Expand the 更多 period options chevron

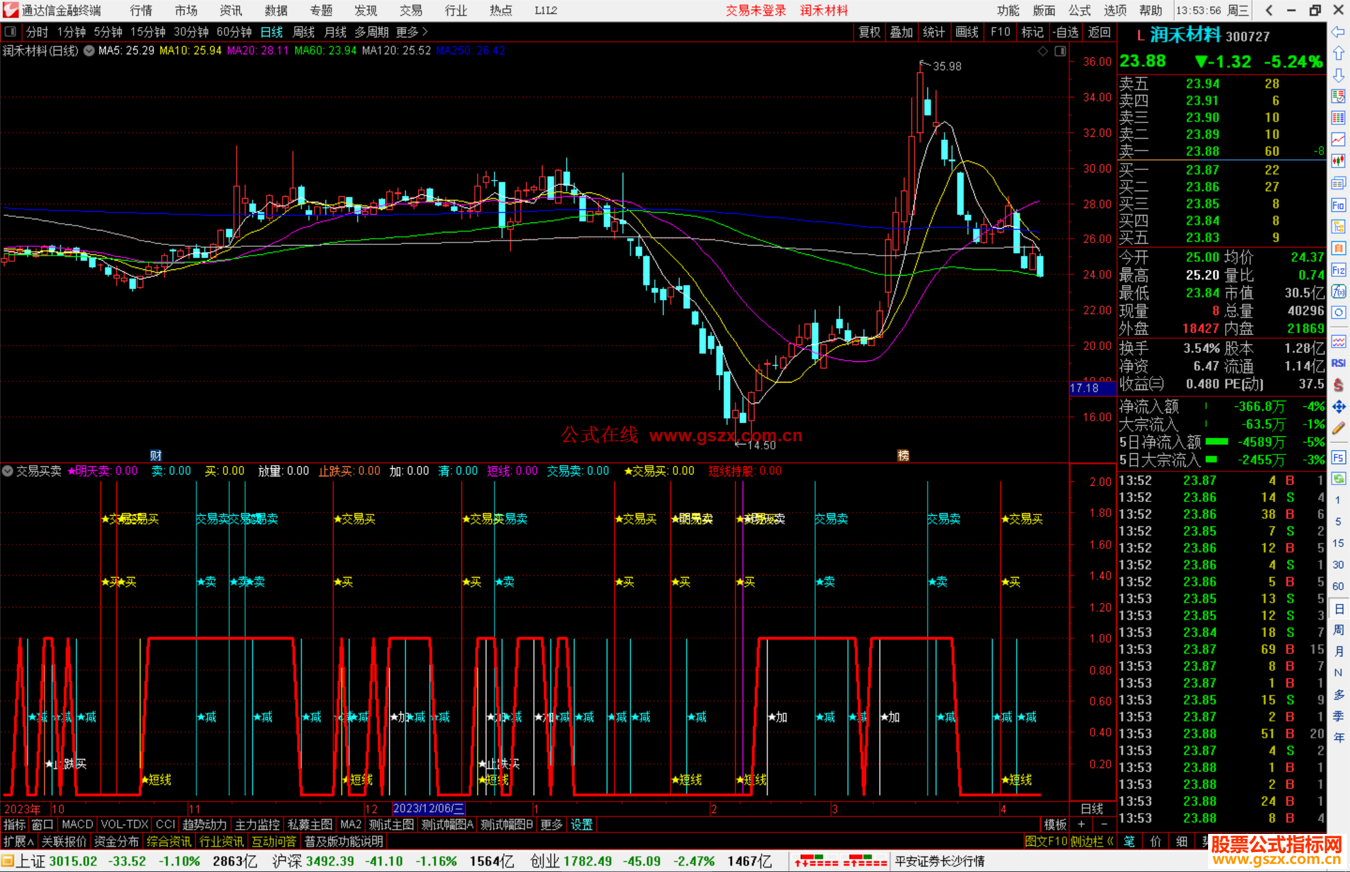(x=425, y=32)
